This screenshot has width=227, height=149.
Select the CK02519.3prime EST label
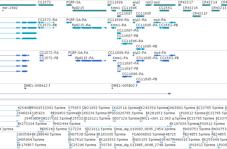[x=125, y=108]
